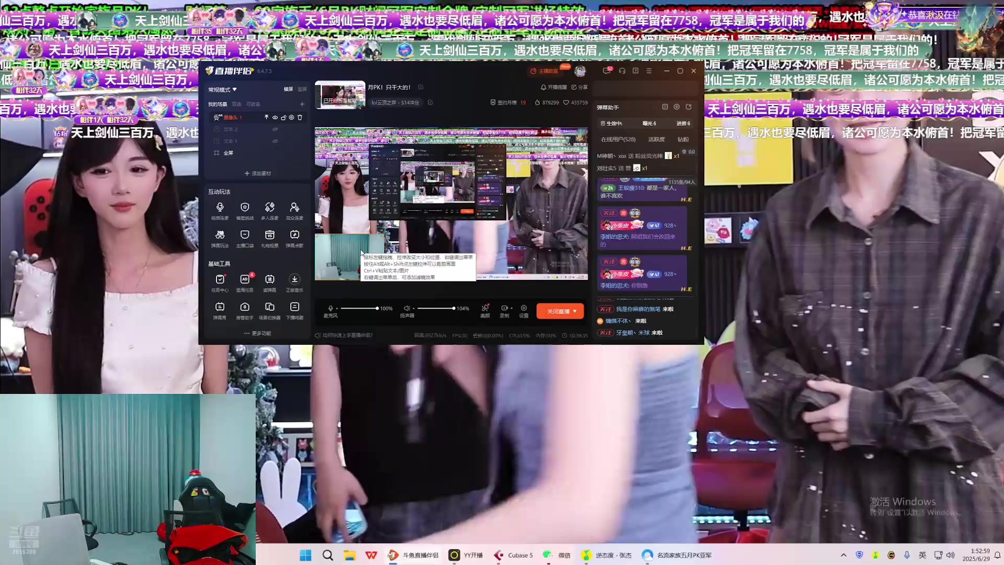Open 设置 settings gear
1004x565 pixels.
tap(524, 311)
